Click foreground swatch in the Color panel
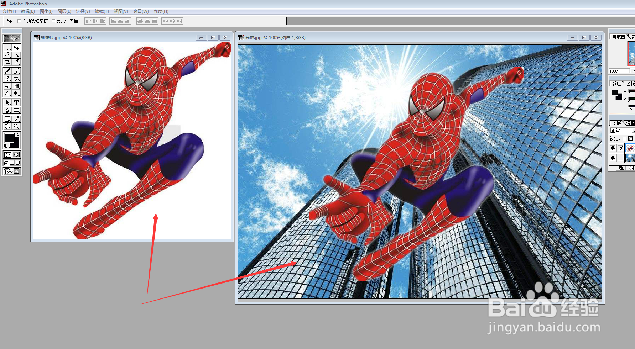 point(614,92)
